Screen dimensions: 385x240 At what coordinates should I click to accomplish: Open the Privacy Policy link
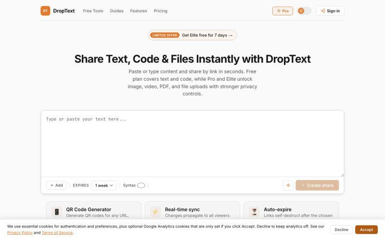20,232
